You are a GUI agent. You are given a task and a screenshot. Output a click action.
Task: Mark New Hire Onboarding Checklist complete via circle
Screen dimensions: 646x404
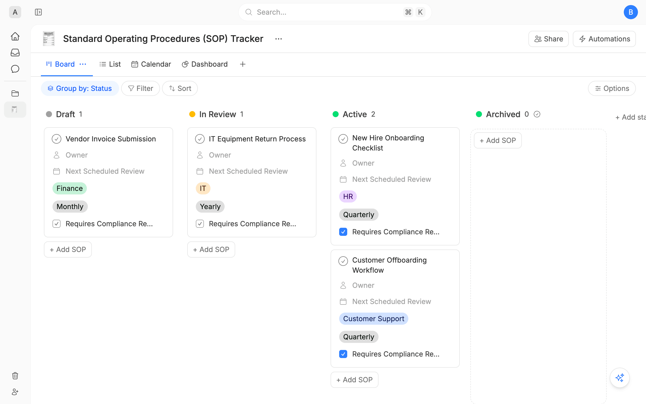tap(343, 139)
